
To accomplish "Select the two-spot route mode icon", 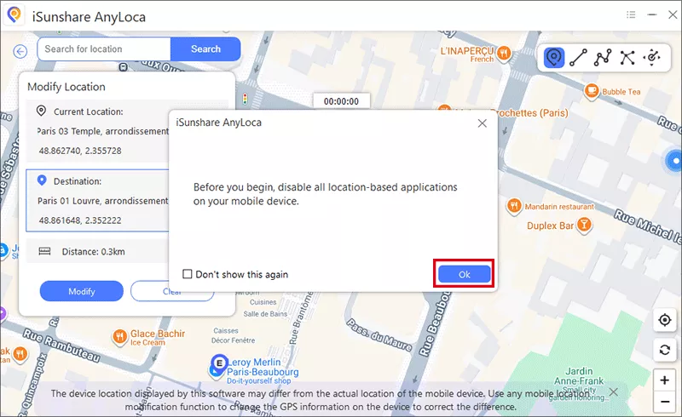I will coord(578,57).
